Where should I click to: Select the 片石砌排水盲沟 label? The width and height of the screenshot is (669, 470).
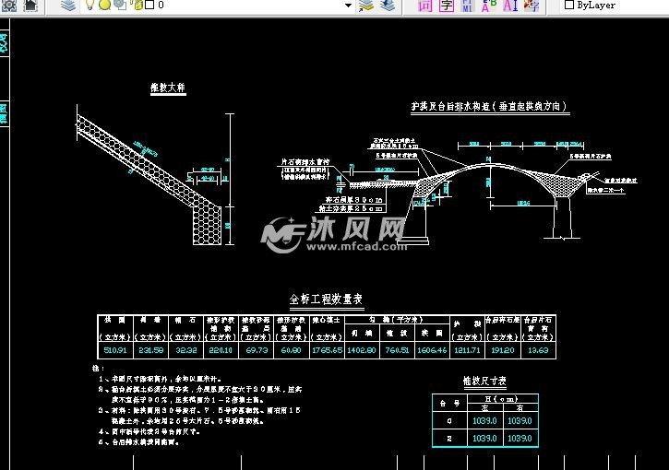coord(305,162)
